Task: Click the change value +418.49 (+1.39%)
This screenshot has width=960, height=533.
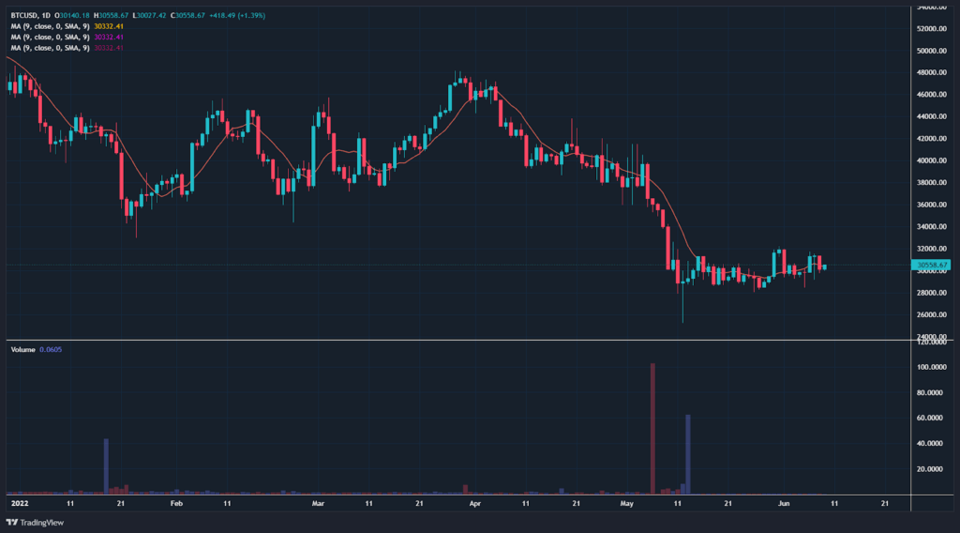Action: (237, 15)
